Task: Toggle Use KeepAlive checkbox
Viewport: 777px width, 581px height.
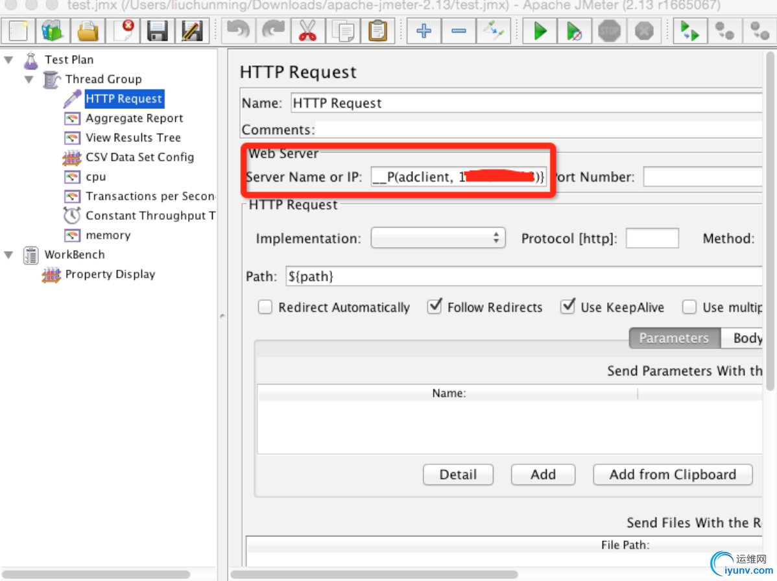Action: click(x=568, y=307)
